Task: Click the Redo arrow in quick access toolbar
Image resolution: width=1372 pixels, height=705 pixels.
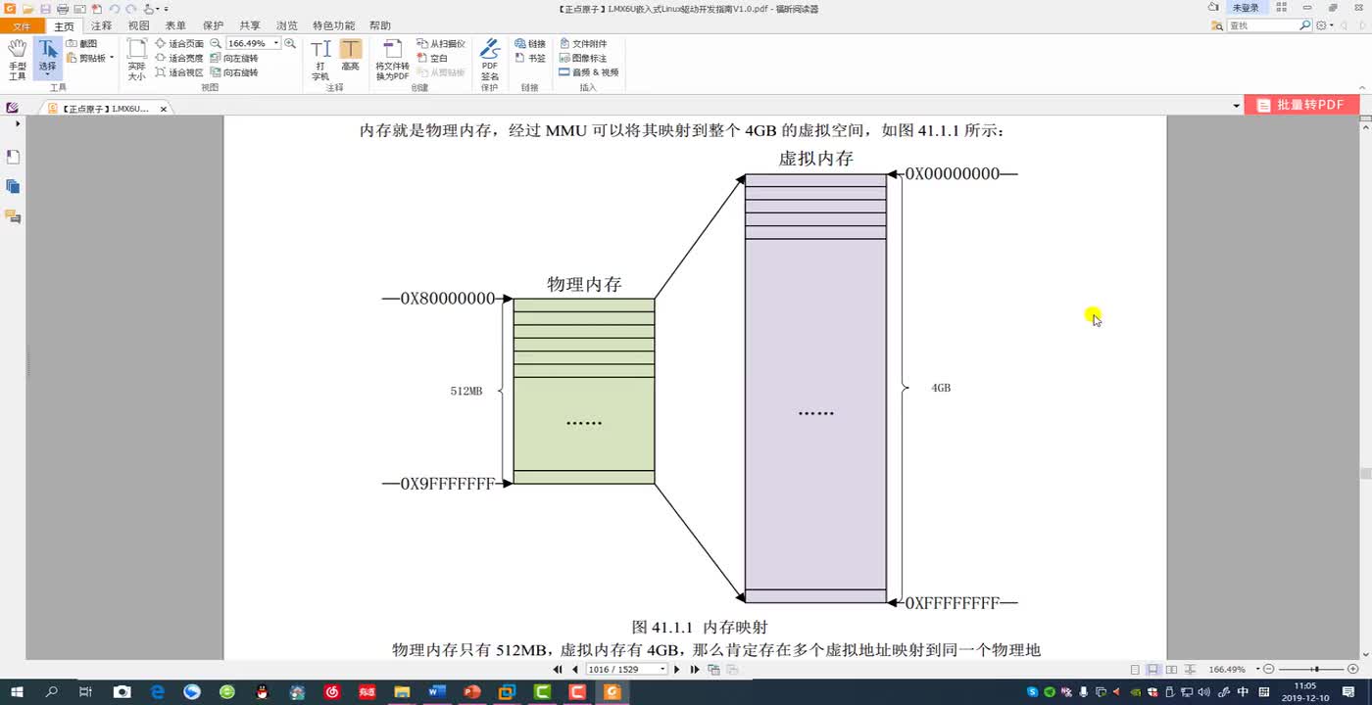Action: coord(130,9)
